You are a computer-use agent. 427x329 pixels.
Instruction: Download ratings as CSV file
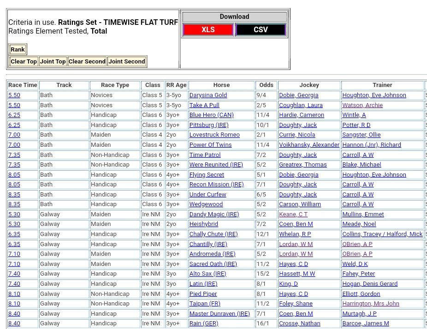click(261, 29)
